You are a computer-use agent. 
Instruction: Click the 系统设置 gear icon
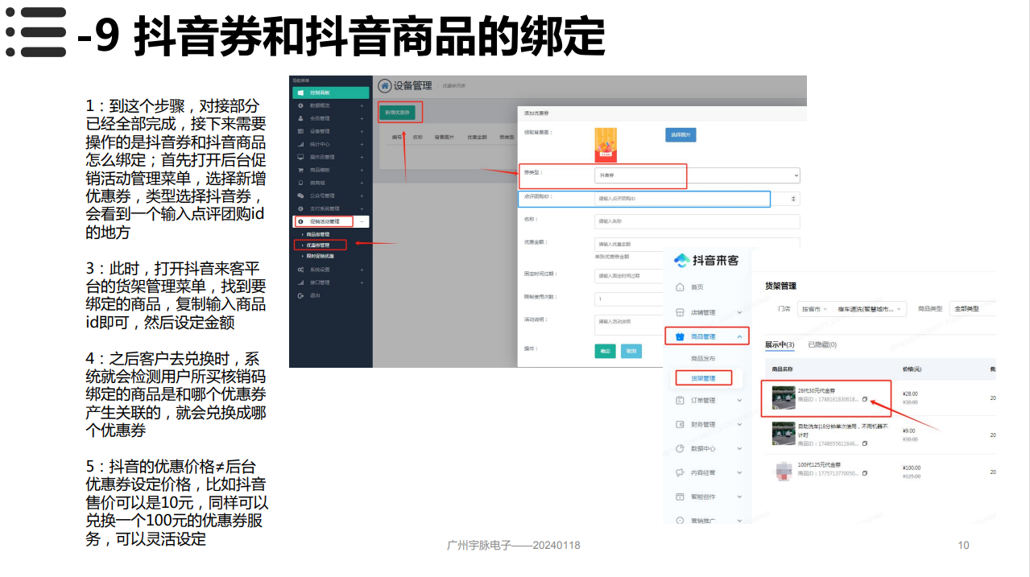(x=299, y=270)
